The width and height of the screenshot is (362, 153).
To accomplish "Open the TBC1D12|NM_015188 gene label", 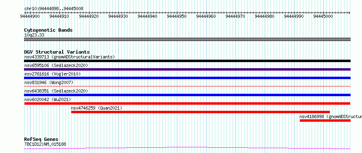I will (45, 144).
